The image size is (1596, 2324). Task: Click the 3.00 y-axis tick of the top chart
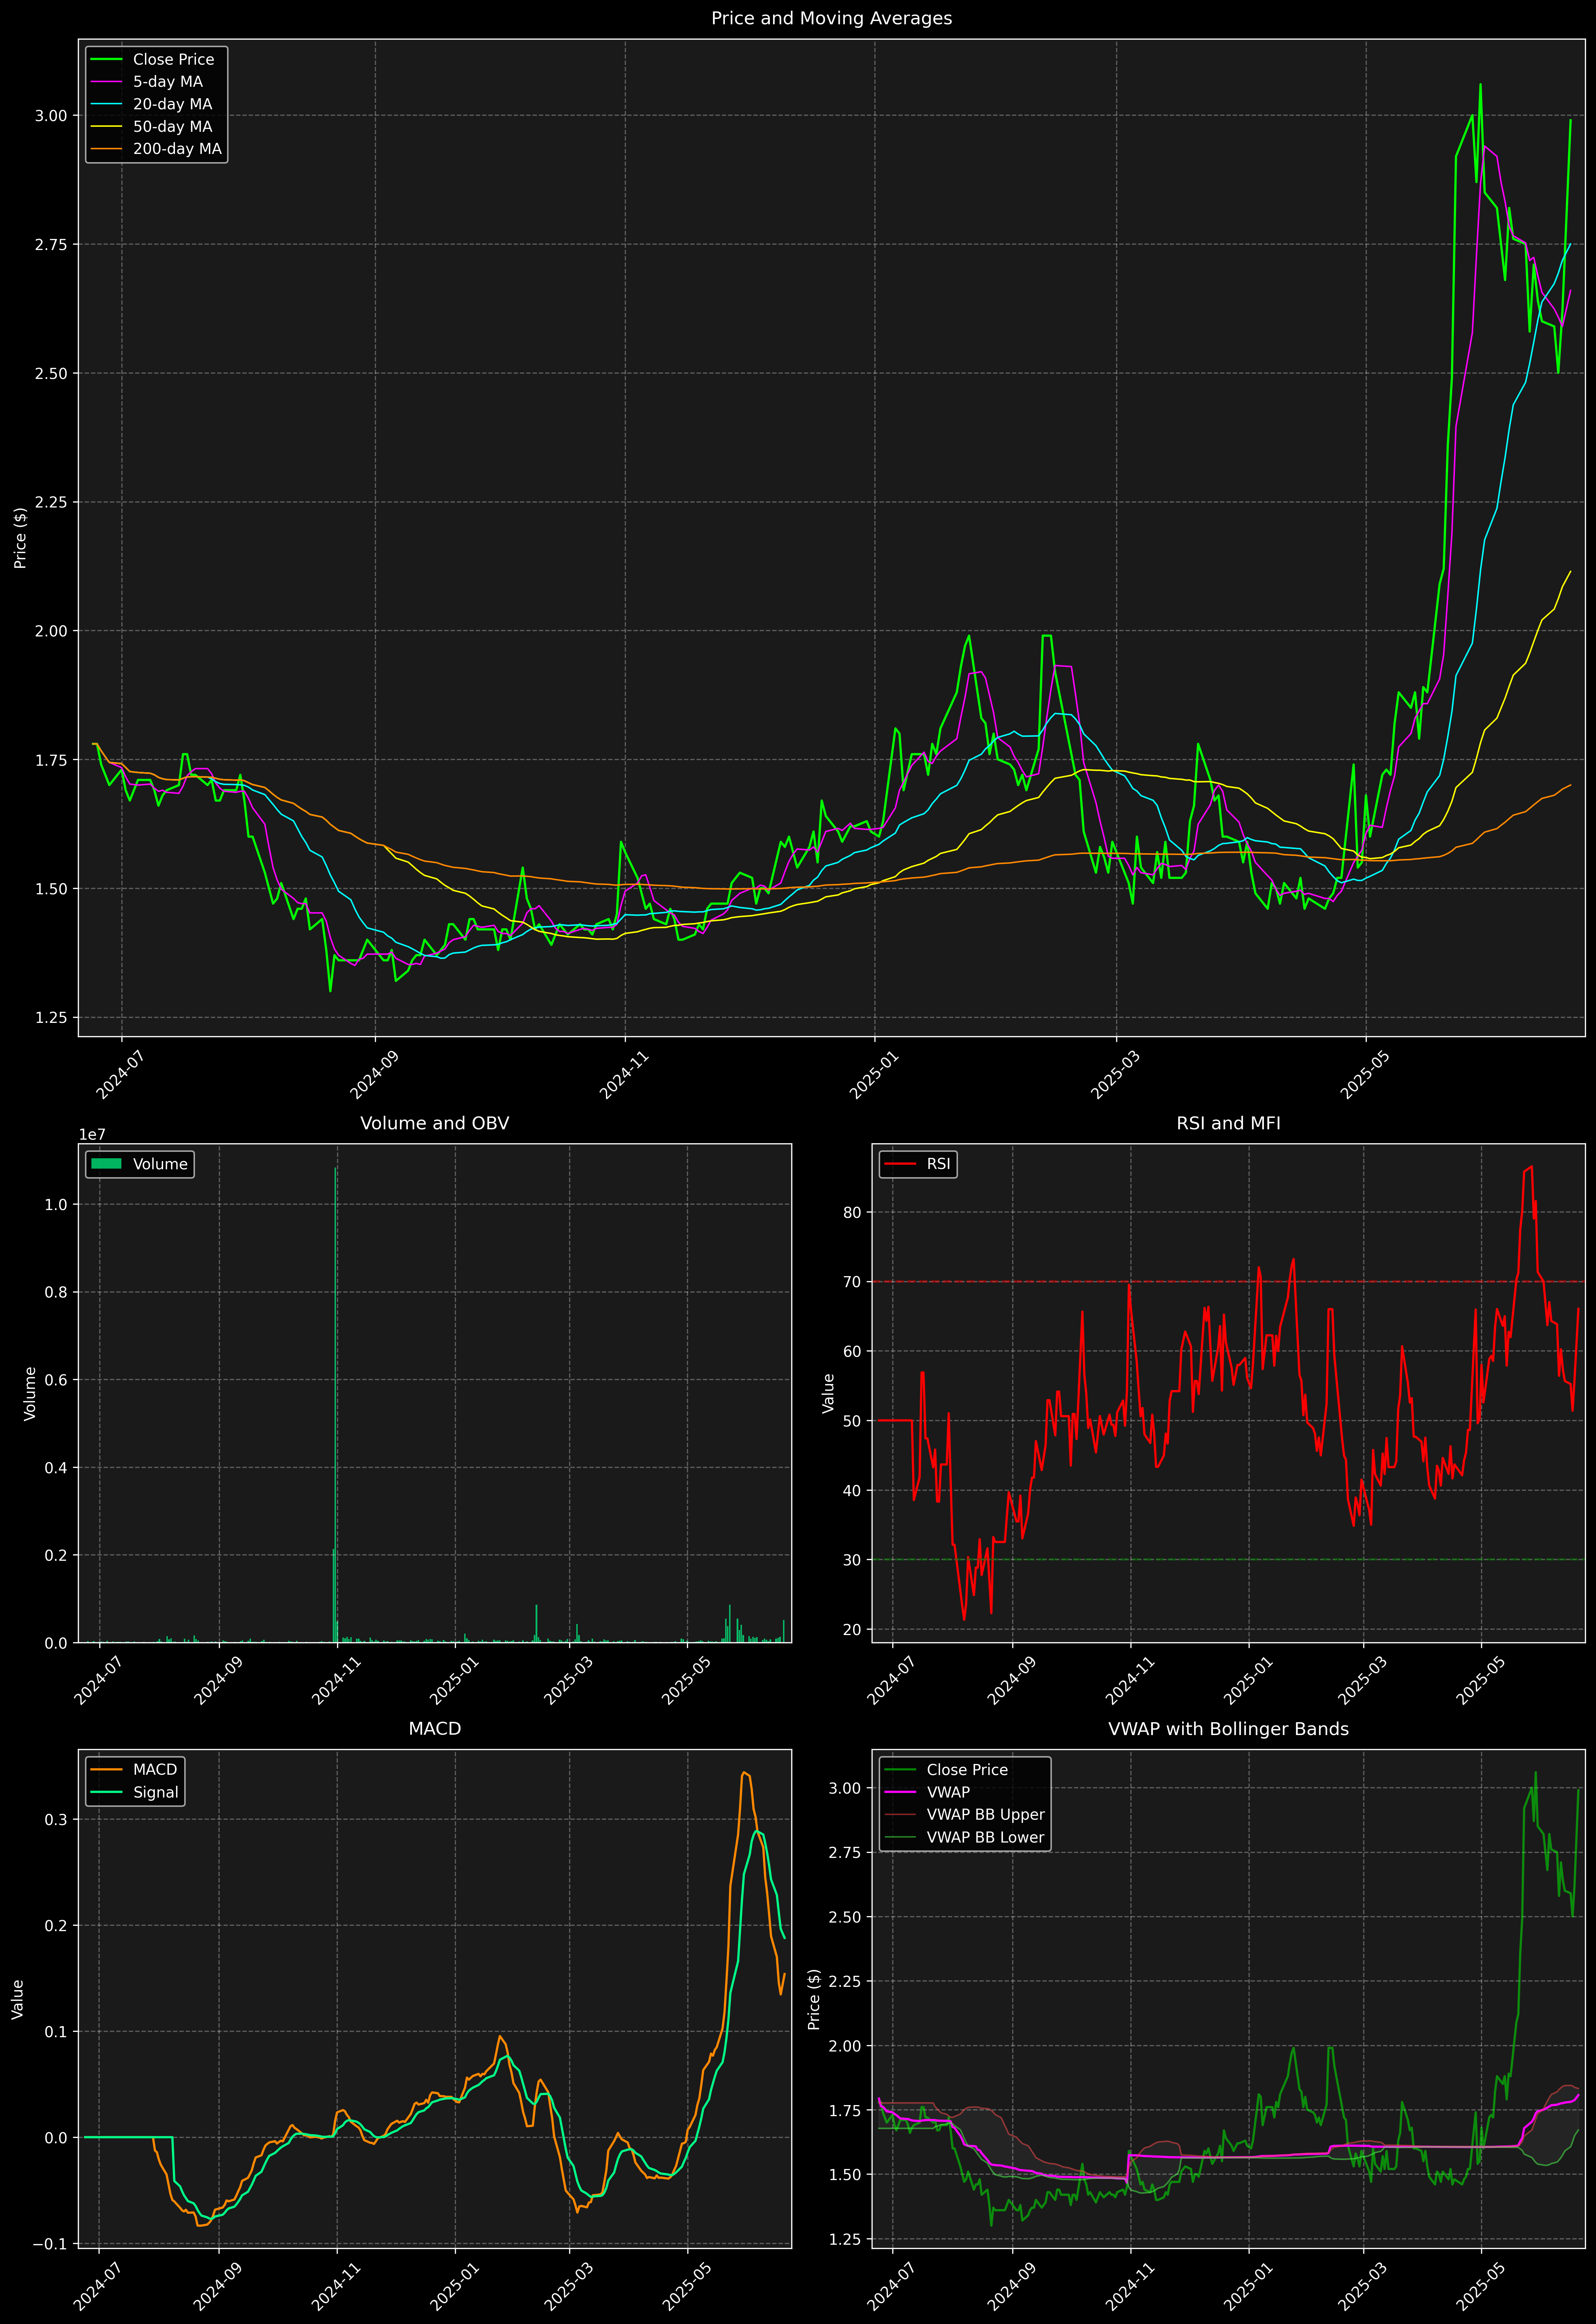tap(51, 116)
